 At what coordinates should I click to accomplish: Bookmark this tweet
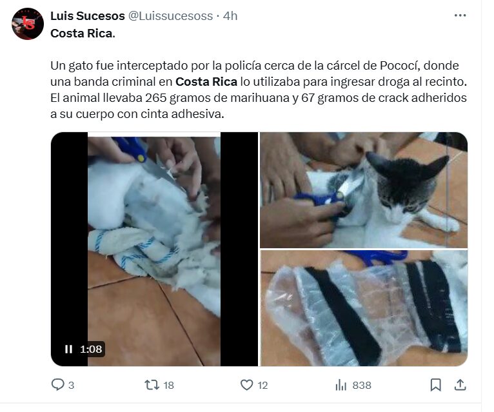[x=436, y=385]
